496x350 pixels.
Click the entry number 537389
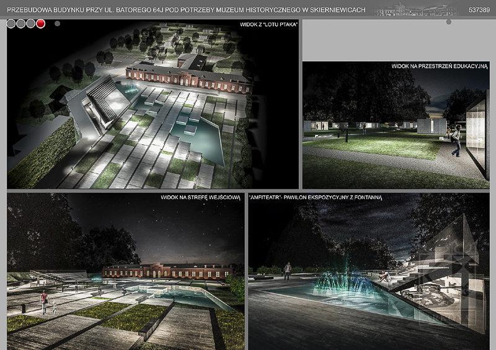click(479, 10)
